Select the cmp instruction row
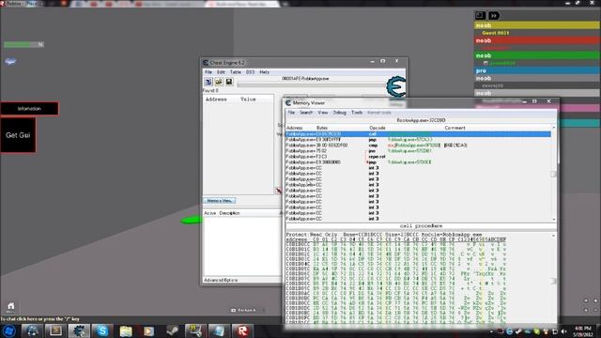Screen dimensions: 601x338 click(418, 146)
